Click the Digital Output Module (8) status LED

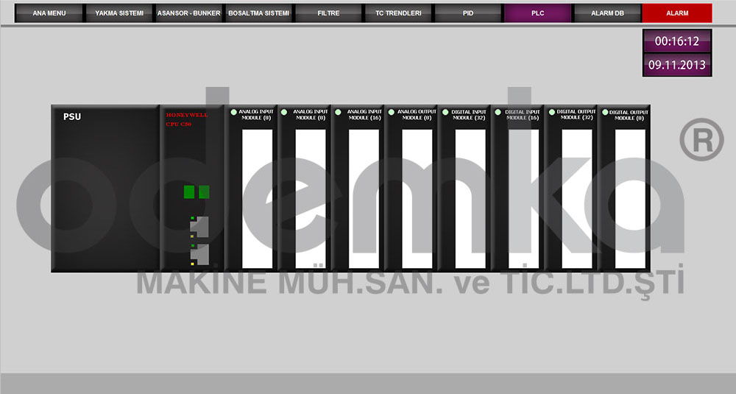605,113
